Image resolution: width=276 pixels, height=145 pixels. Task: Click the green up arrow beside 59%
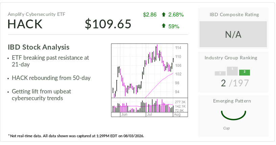click(163, 26)
